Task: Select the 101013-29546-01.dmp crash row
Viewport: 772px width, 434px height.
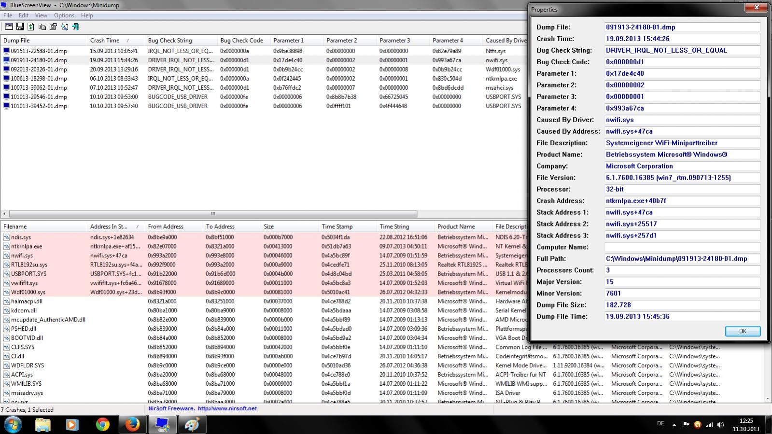Action: point(263,97)
